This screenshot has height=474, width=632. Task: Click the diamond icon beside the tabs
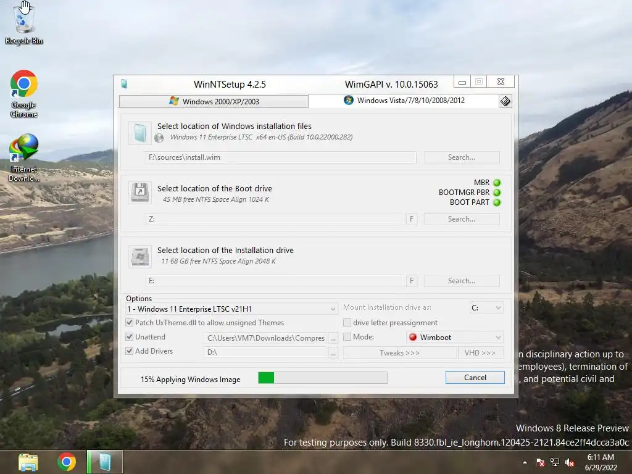[x=505, y=101]
